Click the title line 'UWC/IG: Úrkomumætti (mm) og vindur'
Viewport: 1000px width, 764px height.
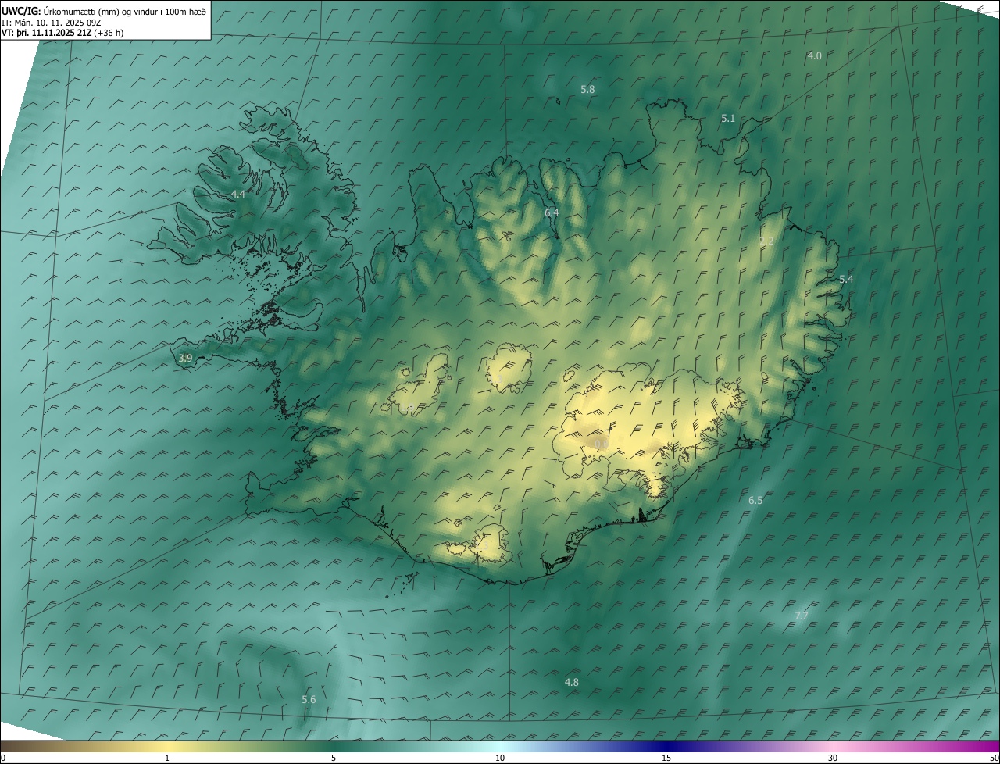(104, 11)
